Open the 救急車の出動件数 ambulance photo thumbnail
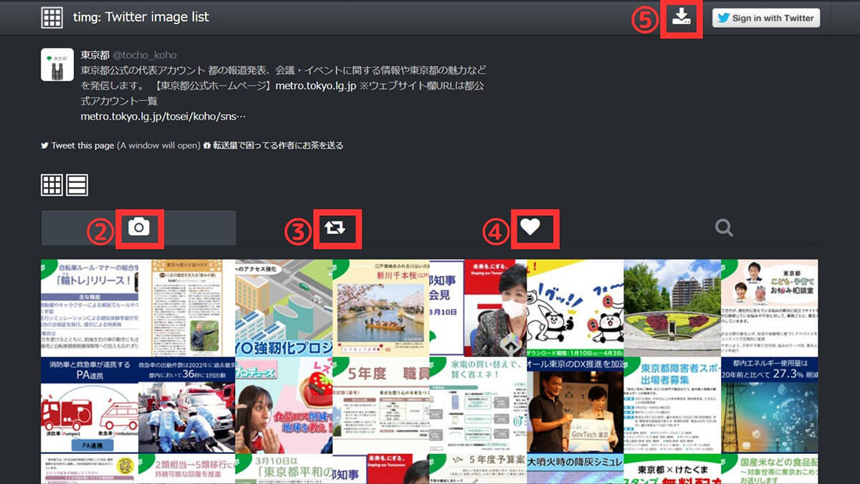Viewport: 860px width, 484px height. pos(187,405)
